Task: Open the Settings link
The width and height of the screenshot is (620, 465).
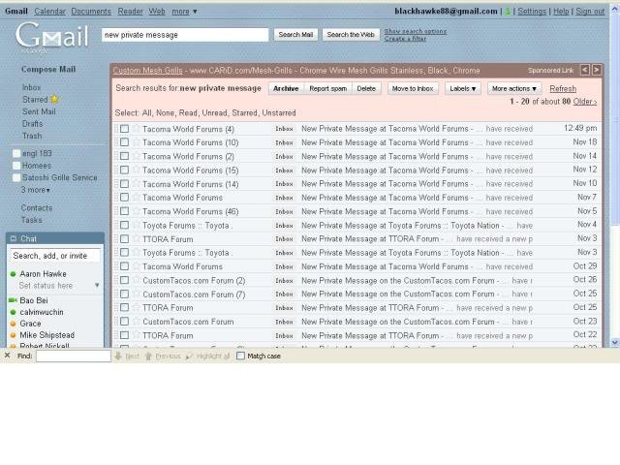Action: (532, 12)
